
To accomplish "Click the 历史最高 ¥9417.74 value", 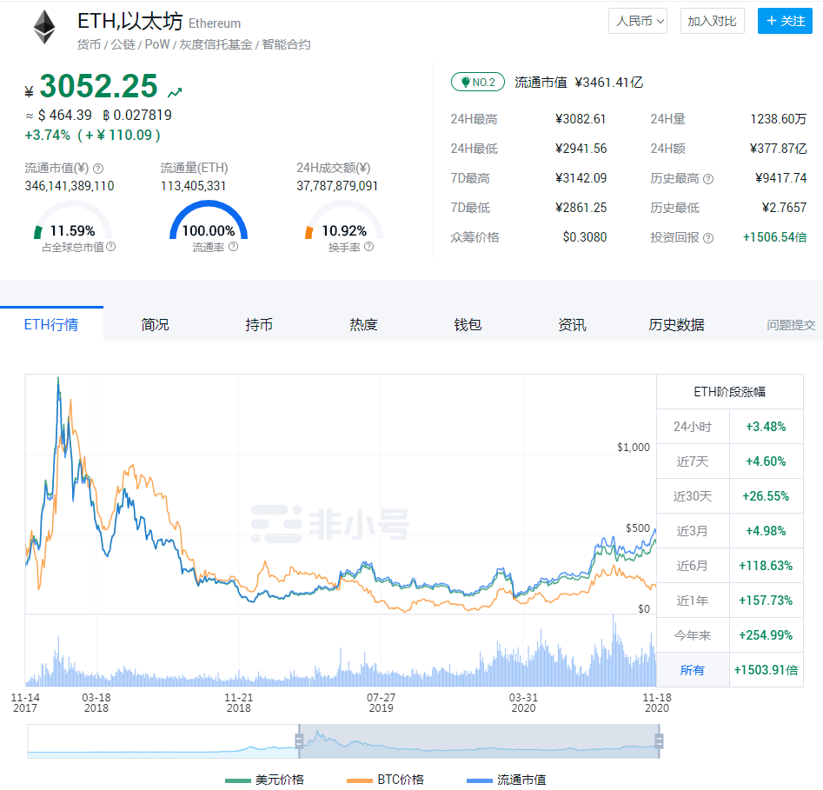I will 781,178.
